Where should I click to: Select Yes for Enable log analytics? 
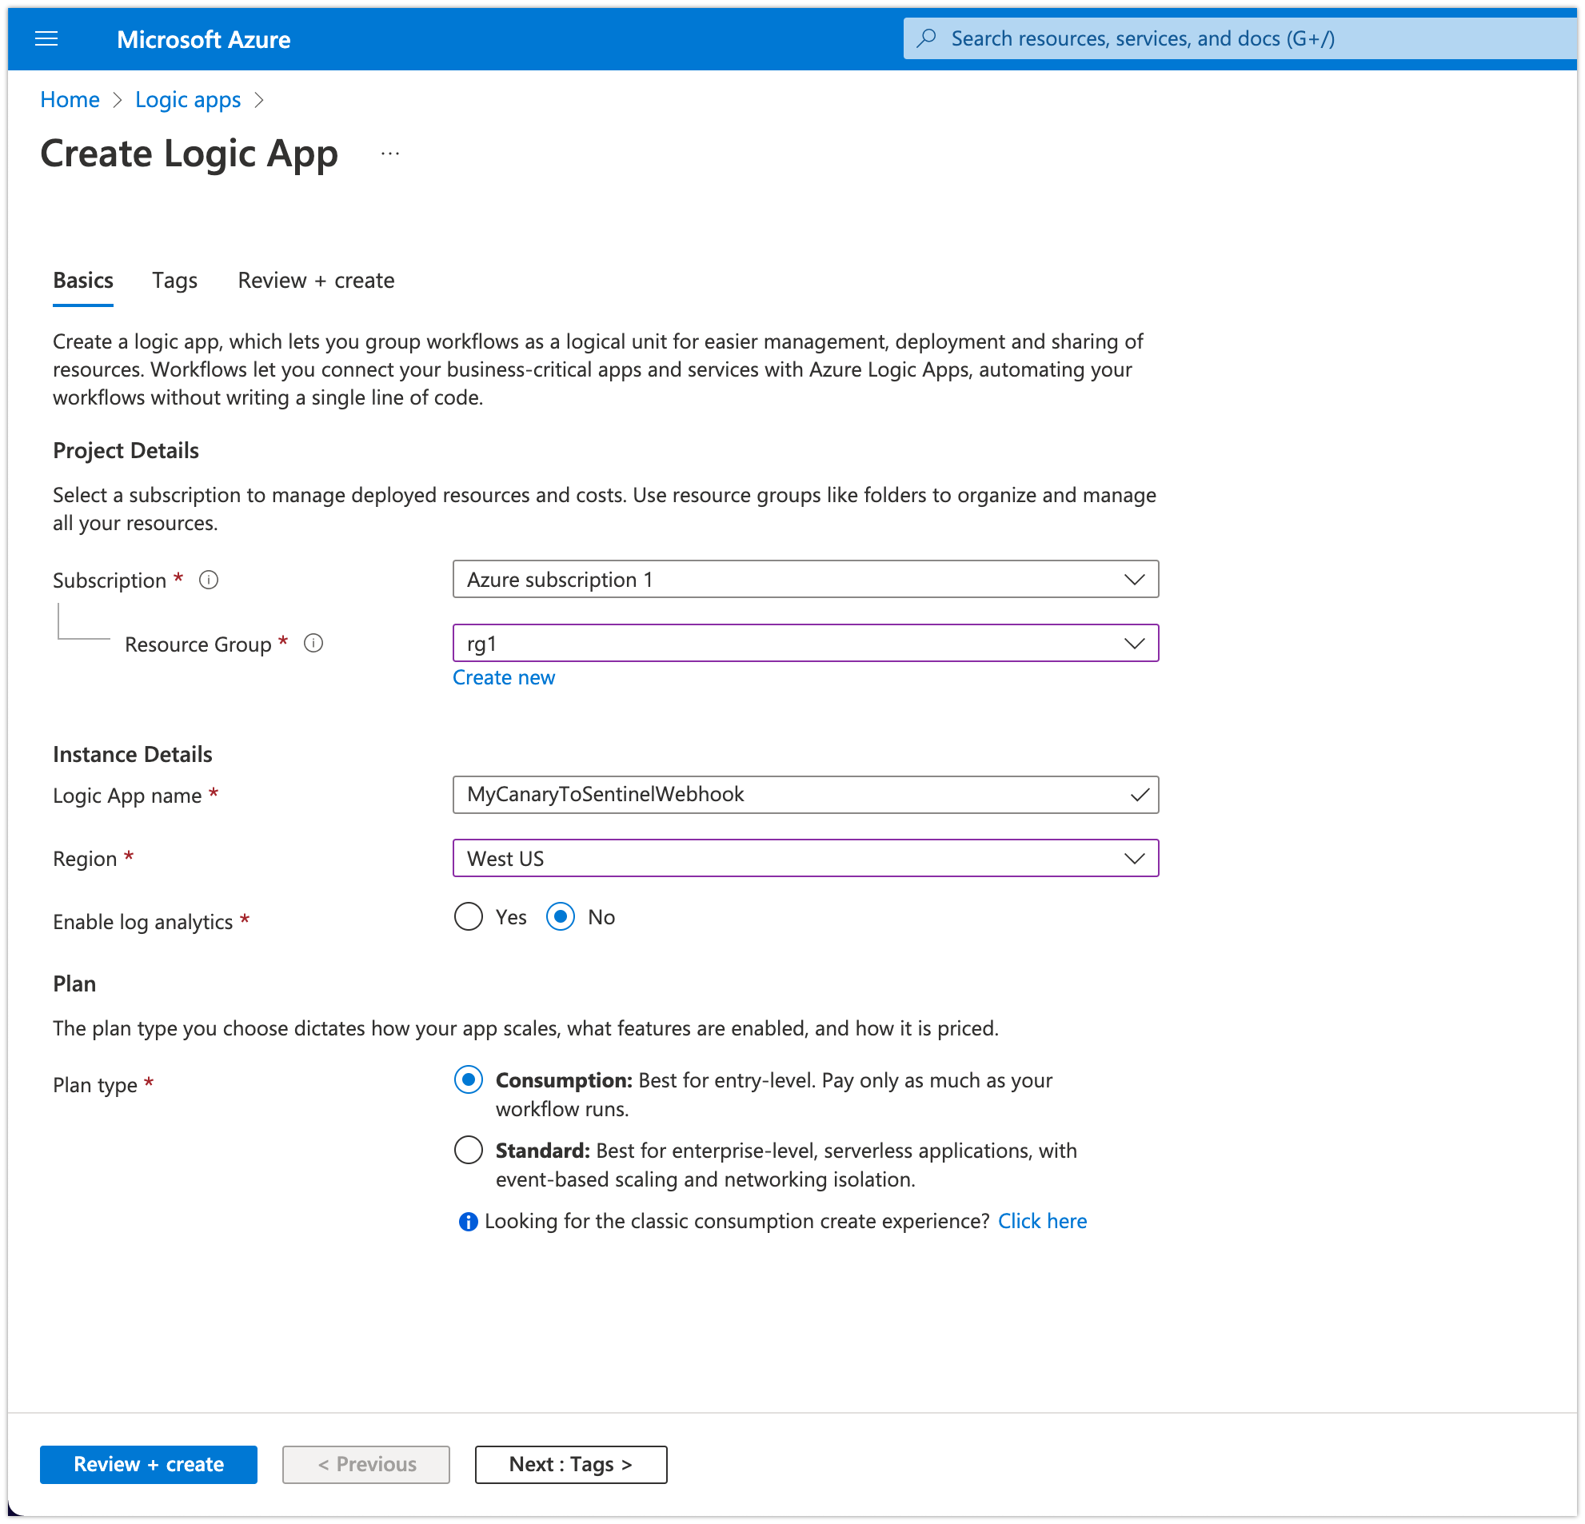[x=468, y=917]
